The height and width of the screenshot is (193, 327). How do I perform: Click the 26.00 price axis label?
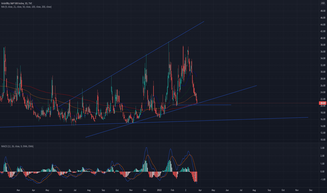point(323,86)
